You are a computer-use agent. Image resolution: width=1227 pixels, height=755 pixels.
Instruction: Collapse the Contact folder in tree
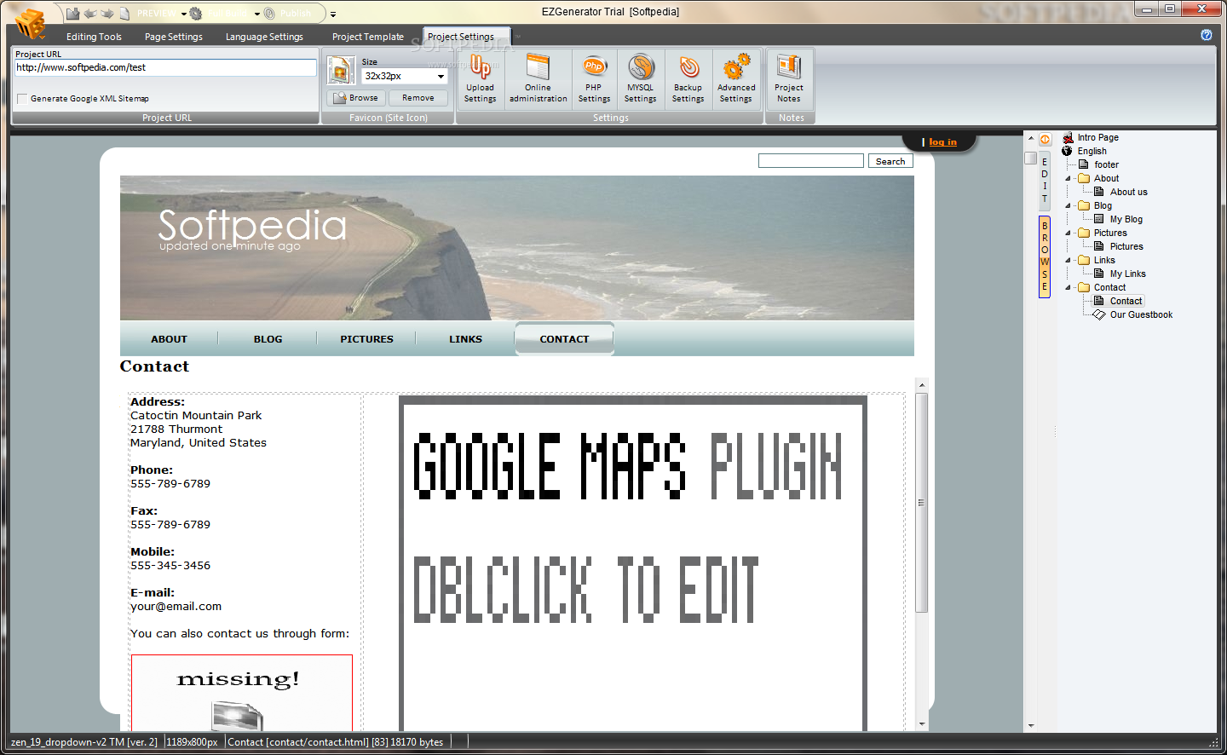pos(1069,288)
